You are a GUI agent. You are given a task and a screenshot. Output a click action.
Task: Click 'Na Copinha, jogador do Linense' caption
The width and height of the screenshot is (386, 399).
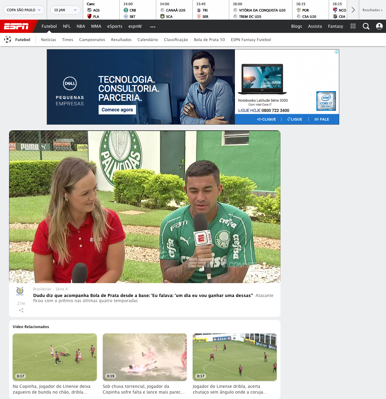52,389
